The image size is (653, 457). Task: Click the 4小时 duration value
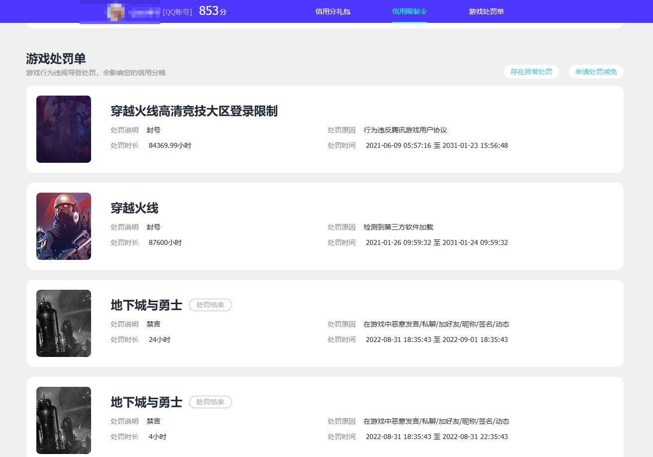coord(158,437)
